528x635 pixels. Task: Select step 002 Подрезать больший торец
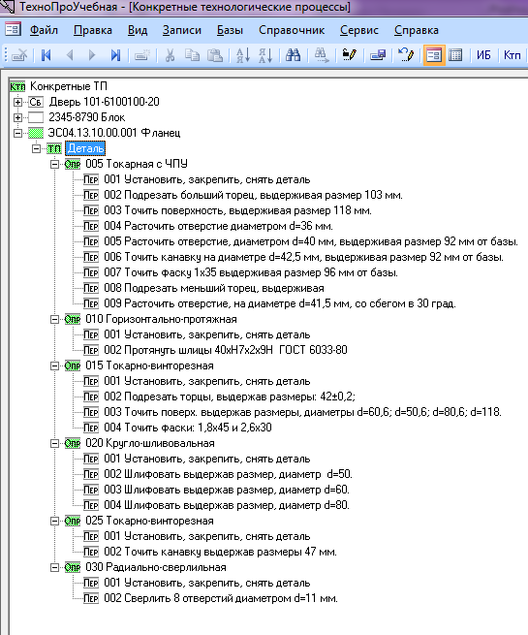click(253, 195)
